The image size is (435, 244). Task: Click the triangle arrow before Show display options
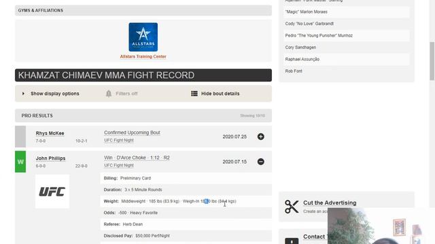(23, 94)
